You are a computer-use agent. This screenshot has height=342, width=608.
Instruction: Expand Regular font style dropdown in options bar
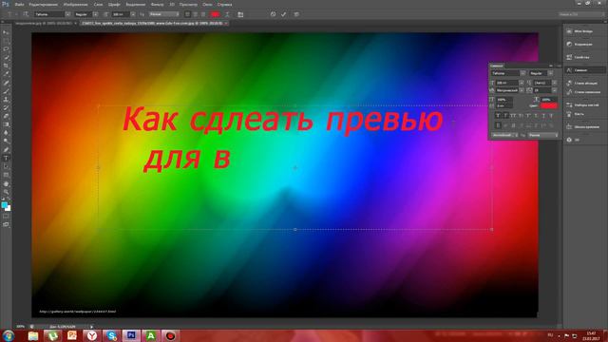[x=95, y=14]
